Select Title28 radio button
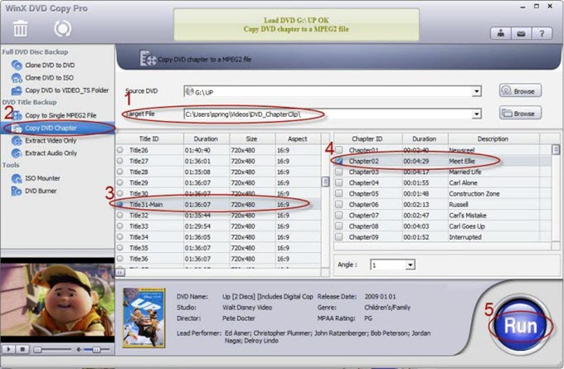Viewport: 564px width, 369px height. pos(119,172)
